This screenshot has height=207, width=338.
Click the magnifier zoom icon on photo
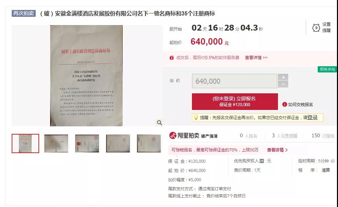159,123
